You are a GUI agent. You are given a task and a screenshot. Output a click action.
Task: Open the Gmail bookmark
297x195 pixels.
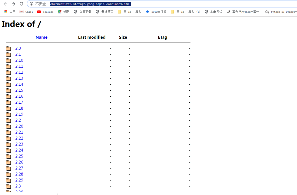[26, 12]
